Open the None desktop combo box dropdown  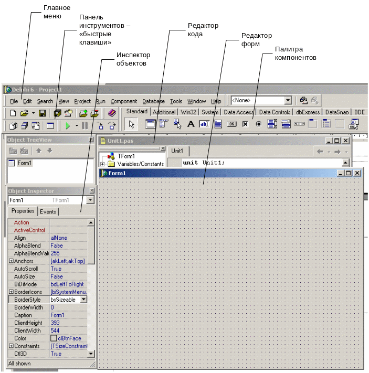[x=288, y=100]
